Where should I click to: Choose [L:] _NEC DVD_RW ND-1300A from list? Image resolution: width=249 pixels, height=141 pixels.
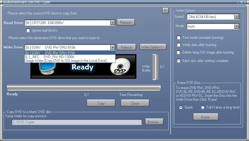tap(70, 57)
